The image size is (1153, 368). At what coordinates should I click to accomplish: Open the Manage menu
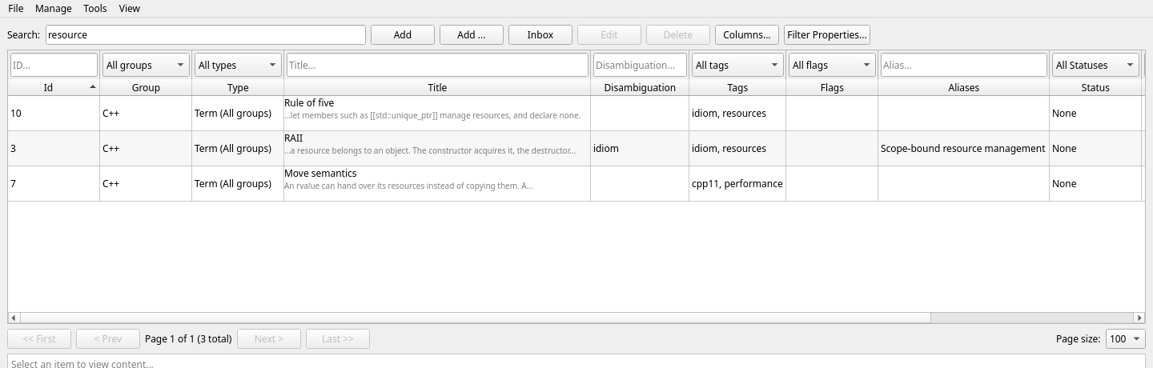54,8
